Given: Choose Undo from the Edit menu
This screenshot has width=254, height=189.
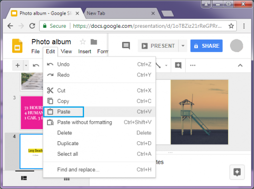Looking at the screenshot, I should [99, 64].
